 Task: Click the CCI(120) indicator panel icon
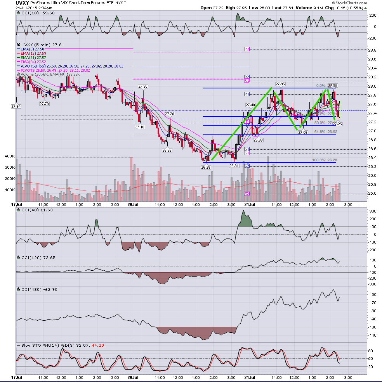point(18,258)
